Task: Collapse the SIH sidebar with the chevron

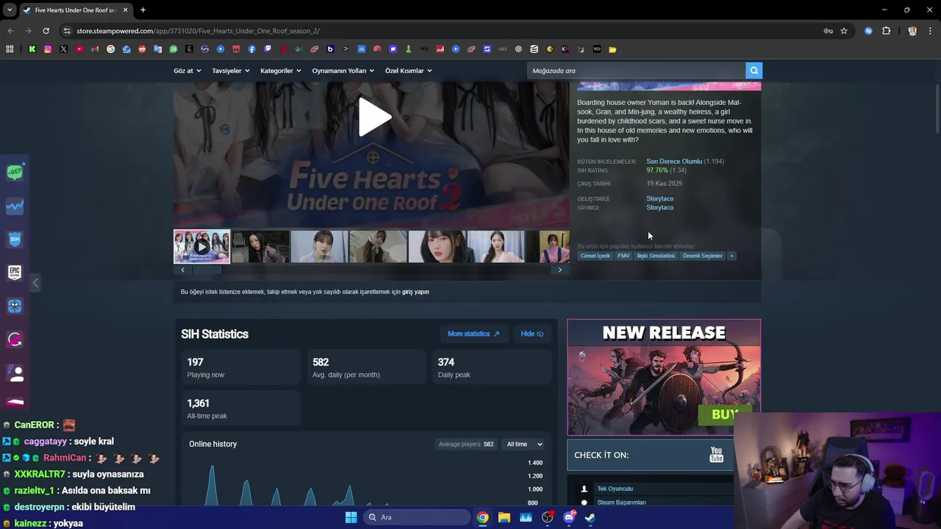Action: (35, 283)
